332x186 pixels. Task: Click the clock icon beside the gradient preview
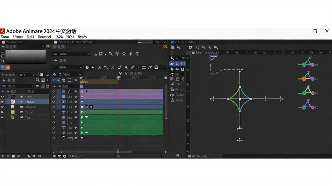tap(3, 56)
